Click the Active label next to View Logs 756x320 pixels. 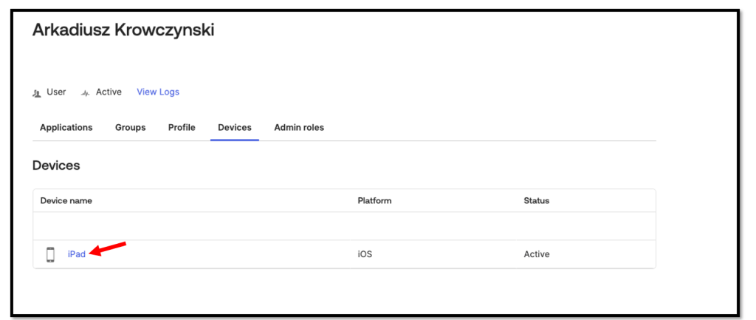click(x=109, y=92)
